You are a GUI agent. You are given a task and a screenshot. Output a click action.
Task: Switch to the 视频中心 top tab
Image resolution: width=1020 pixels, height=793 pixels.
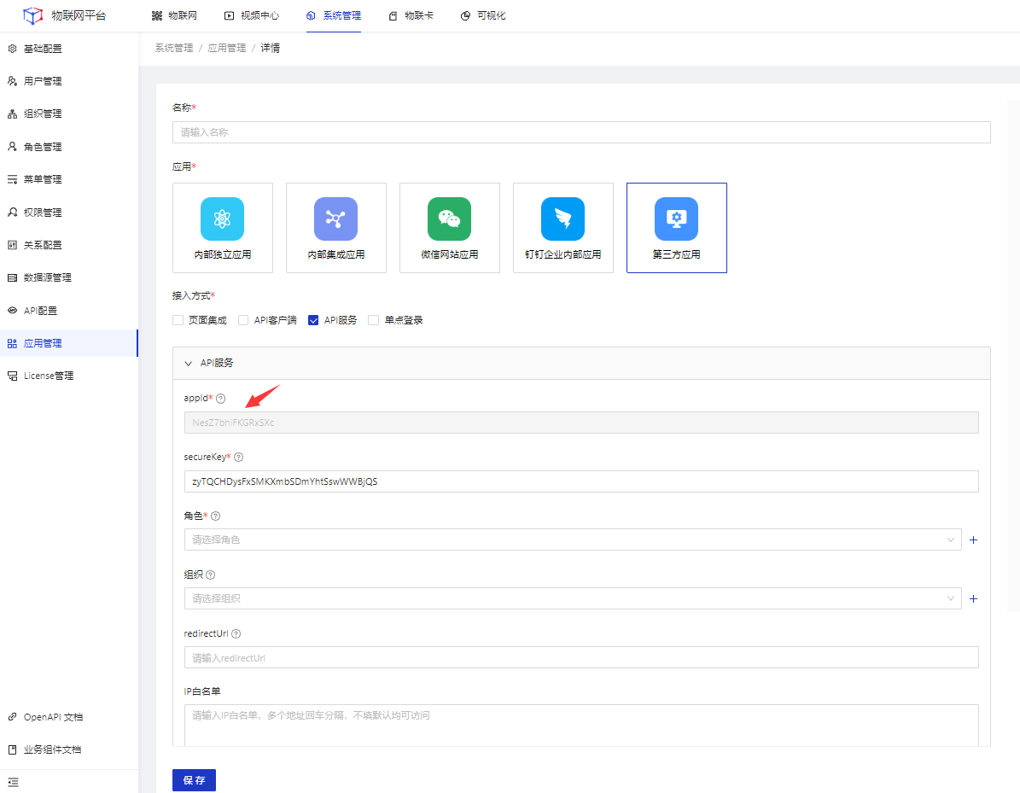pos(251,15)
